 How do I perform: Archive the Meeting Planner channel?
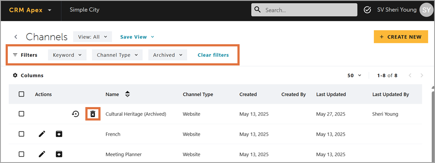pos(59,154)
